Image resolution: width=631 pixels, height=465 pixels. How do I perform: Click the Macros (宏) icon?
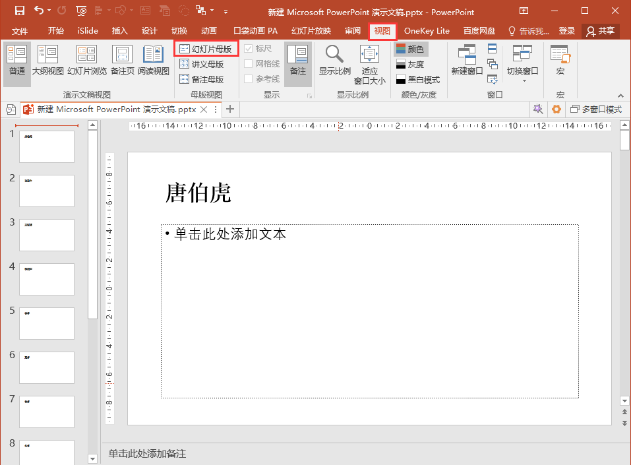tap(560, 61)
